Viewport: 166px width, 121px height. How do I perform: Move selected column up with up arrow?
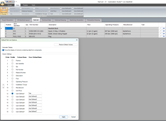pyautogui.click(x=3, y=85)
